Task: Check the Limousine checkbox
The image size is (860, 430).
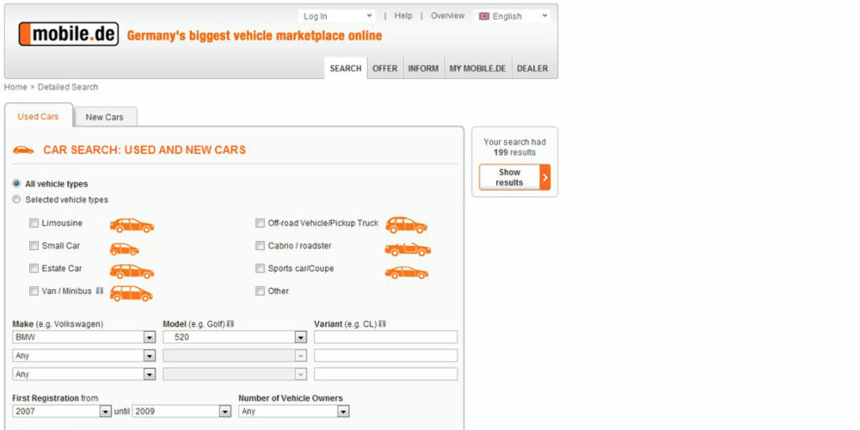Action: (34, 224)
